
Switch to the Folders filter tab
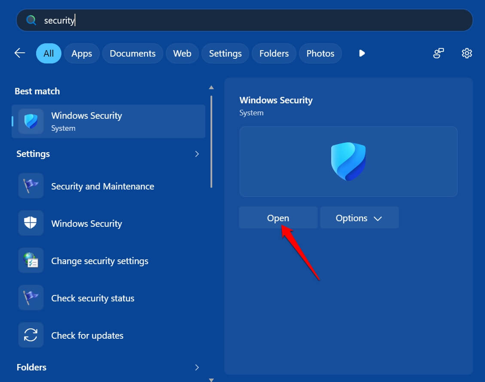tap(274, 54)
